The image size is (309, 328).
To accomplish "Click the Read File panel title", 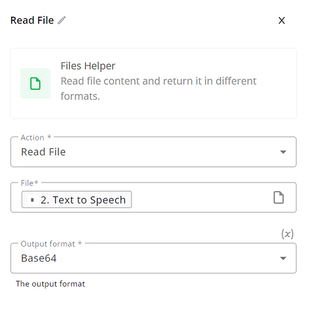I will [x=32, y=20].
